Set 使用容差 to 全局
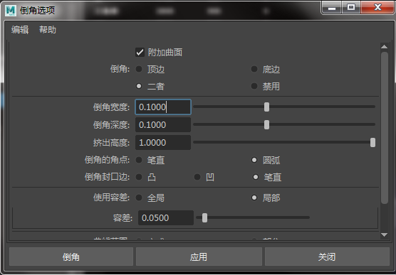Image resolution: width=396 pixels, height=275 pixels. pos(139,198)
